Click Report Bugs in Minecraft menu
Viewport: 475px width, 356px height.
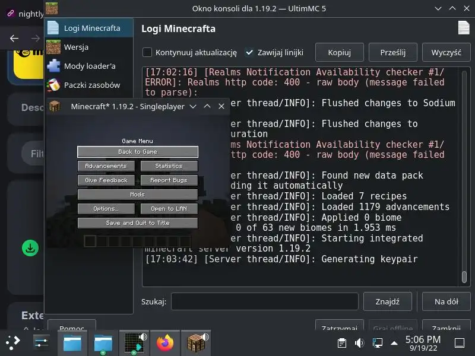point(169,180)
